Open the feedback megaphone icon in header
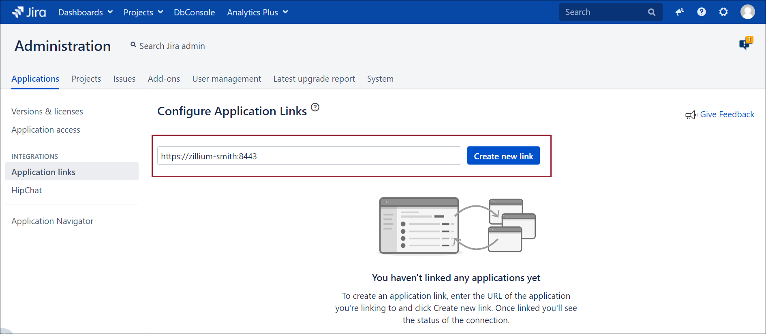Image resolution: width=766 pixels, height=334 pixels. pyautogui.click(x=680, y=12)
